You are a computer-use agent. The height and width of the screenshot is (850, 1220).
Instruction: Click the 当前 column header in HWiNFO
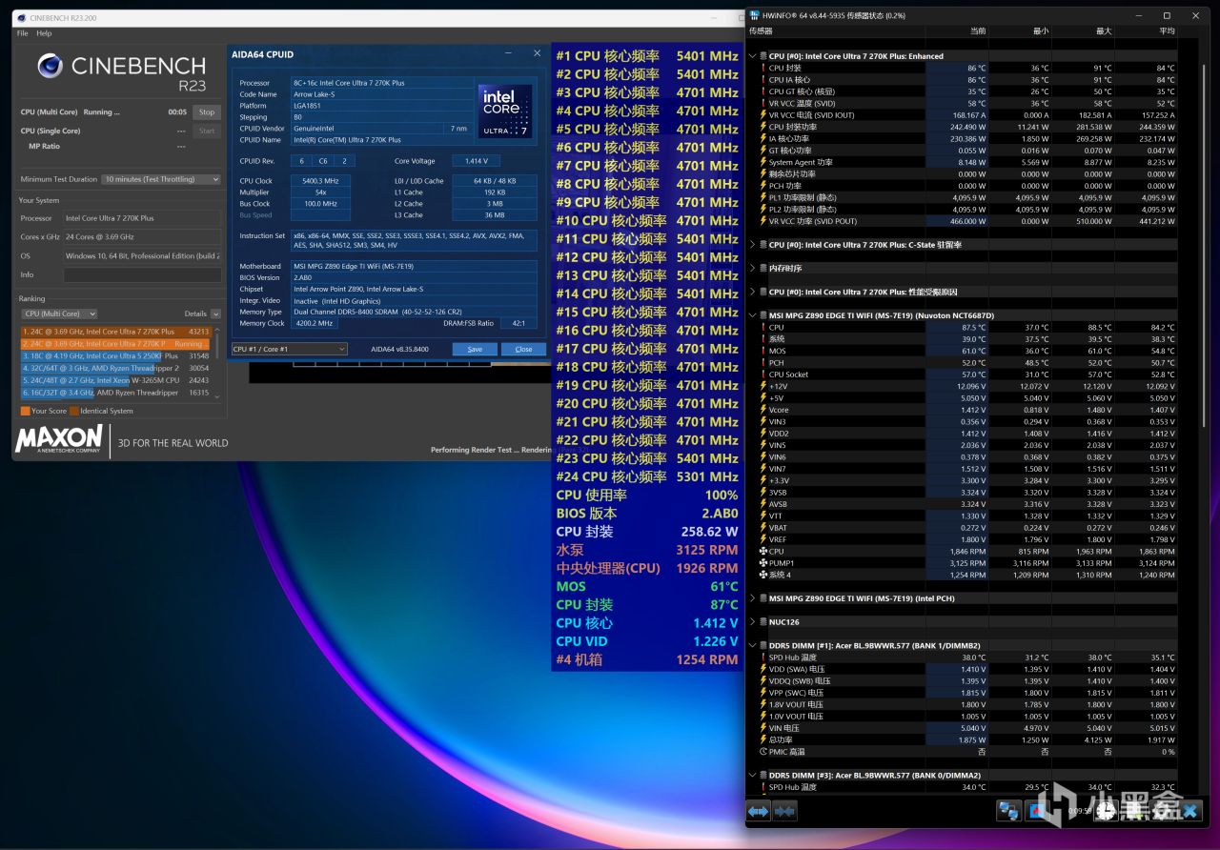point(978,31)
